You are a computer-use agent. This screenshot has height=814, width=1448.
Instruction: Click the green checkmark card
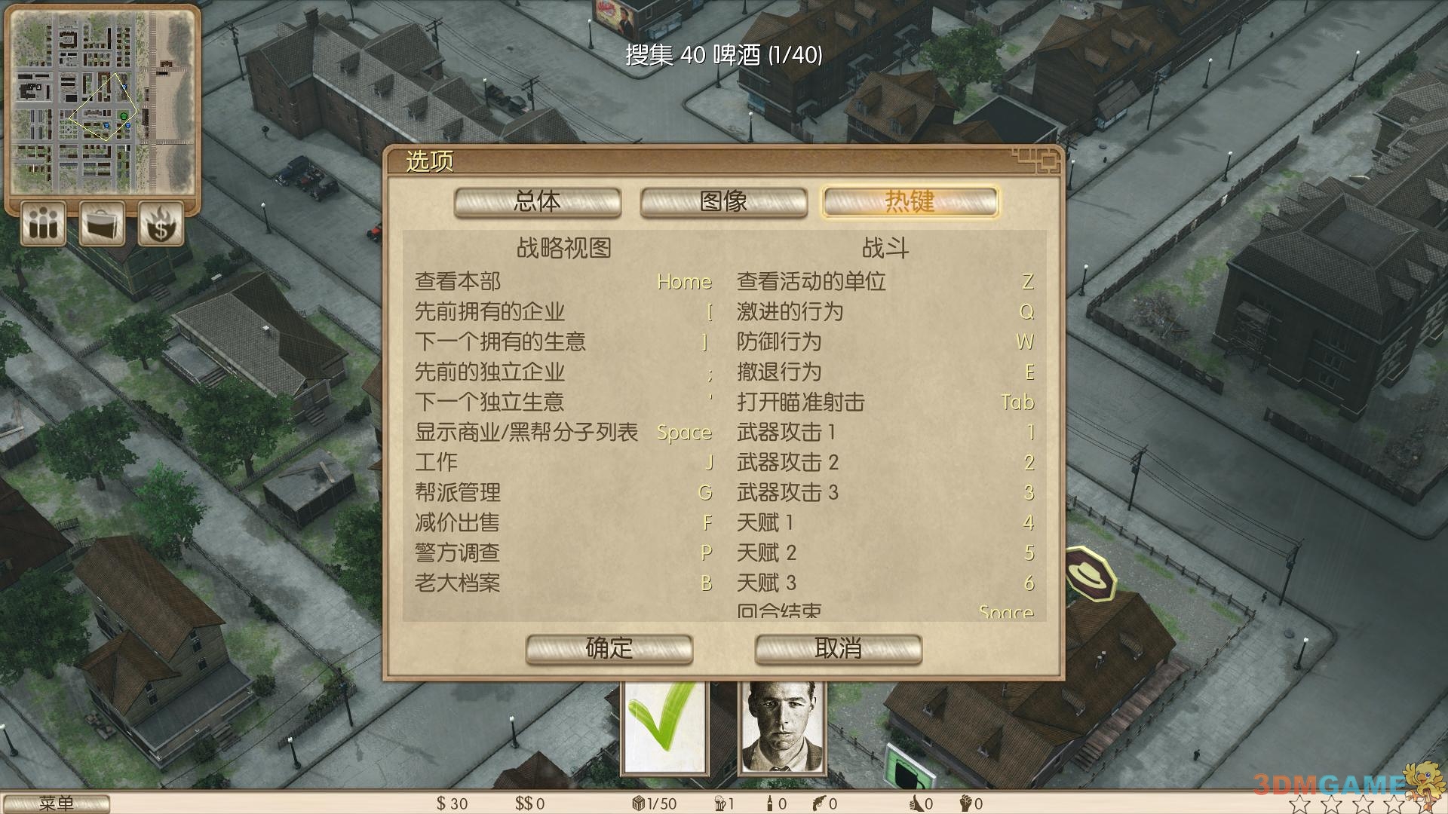click(x=664, y=728)
